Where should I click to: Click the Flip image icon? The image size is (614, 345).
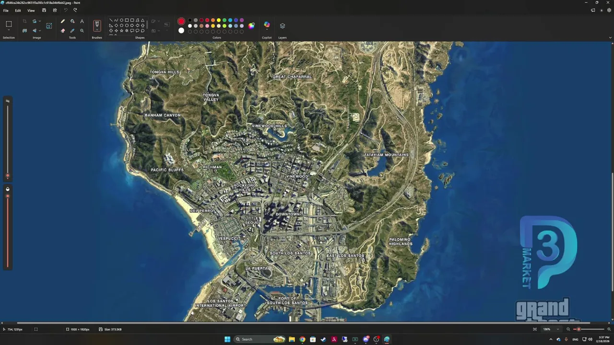pyautogui.click(x=35, y=30)
